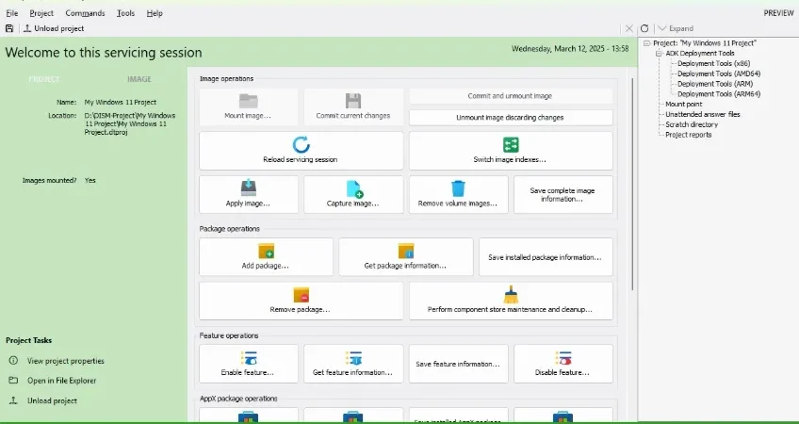Click View project properties link
Screen dimensions: 799x424
pyautogui.click(x=66, y=361)
